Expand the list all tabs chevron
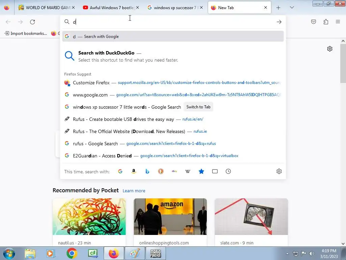 [292, 7]
